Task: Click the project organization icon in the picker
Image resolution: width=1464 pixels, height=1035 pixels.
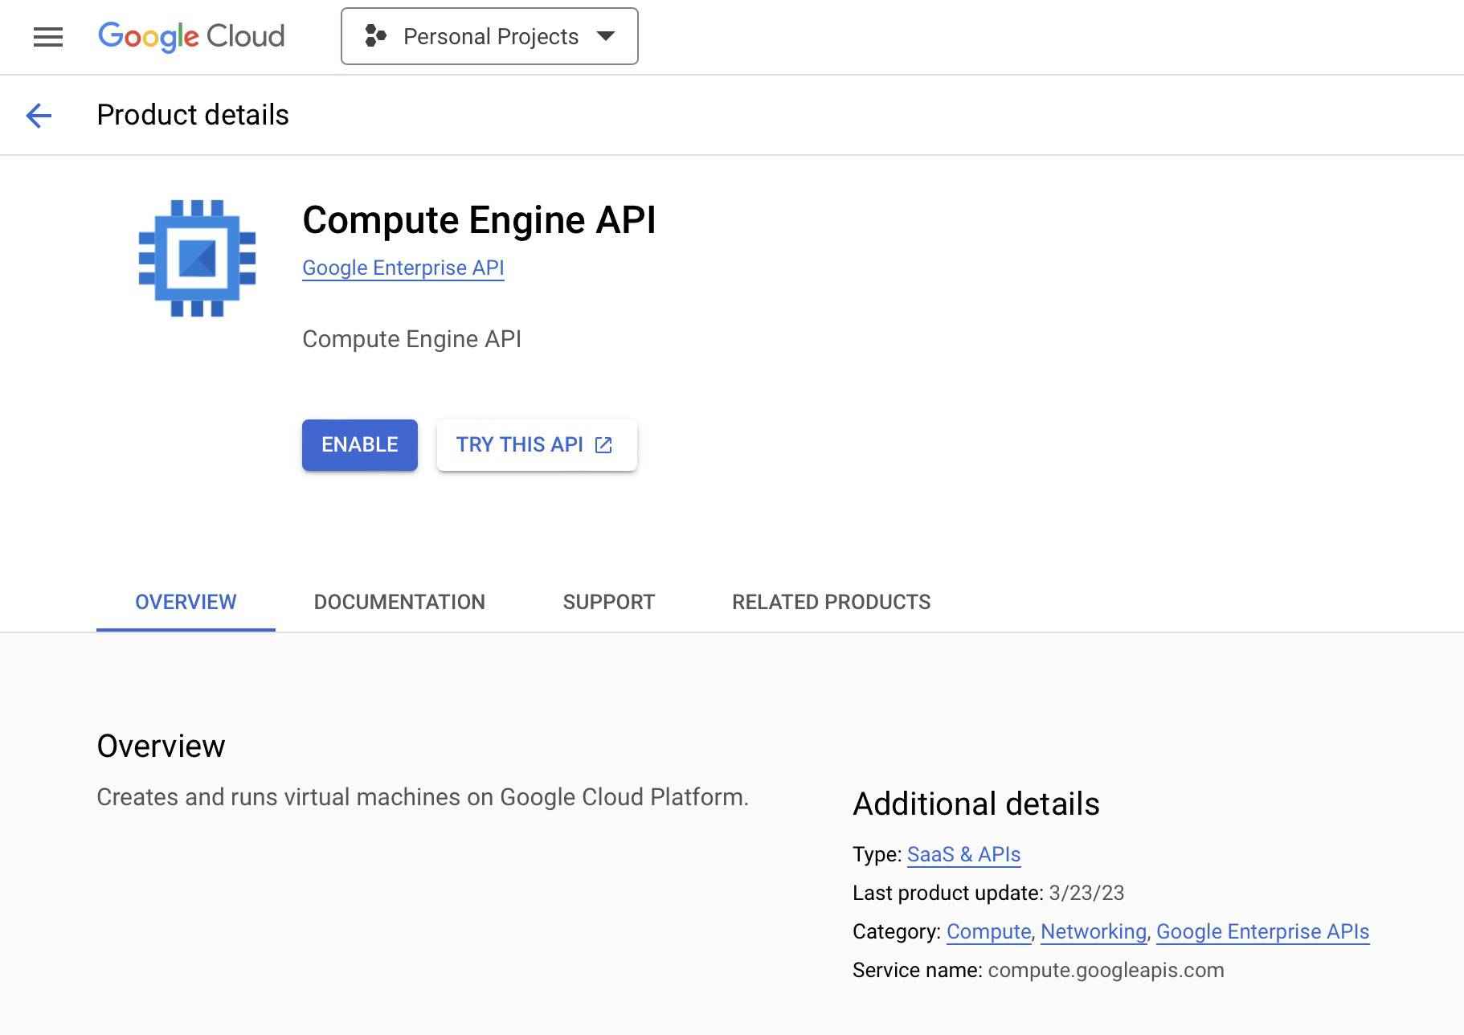Action: [374, 35]
